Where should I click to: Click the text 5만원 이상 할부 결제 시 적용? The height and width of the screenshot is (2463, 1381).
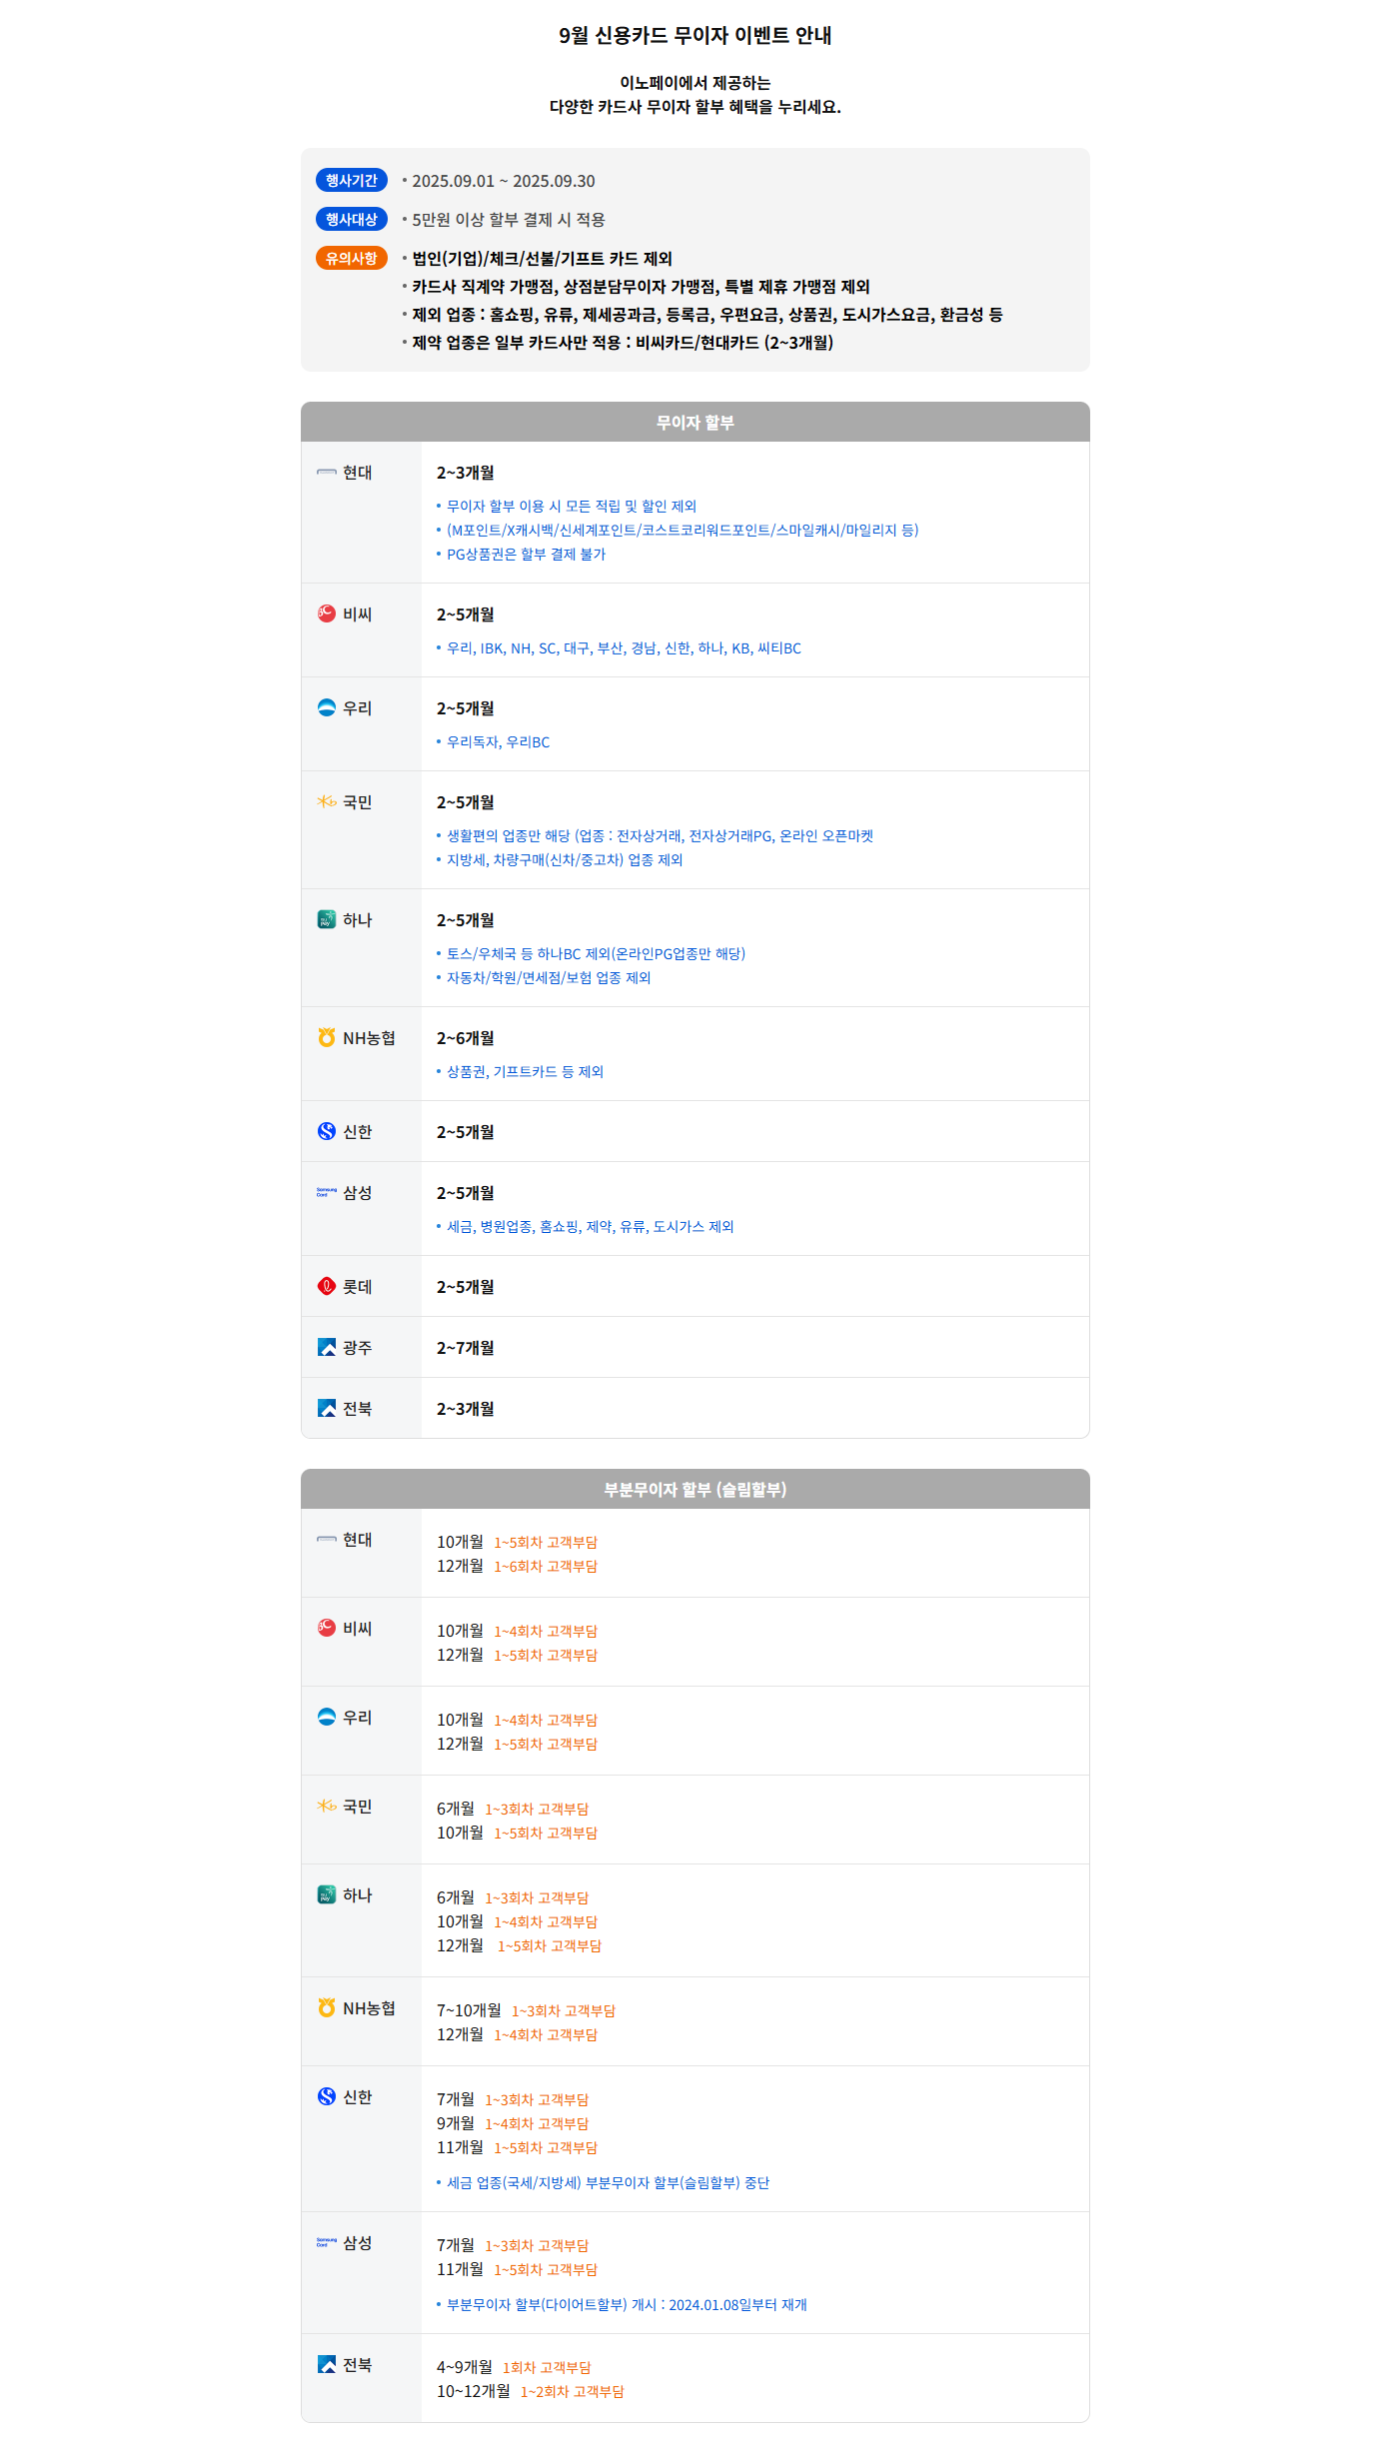click(x=509, y=220)
